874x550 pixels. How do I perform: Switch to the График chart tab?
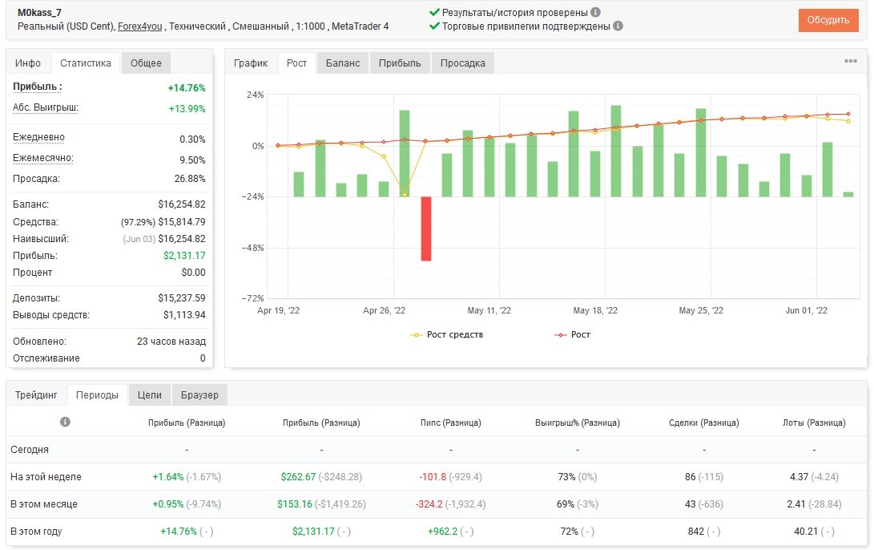coord(251,63)
